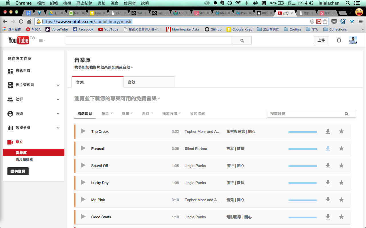
Task: Open 播放時間 duration filter dropdown
Action: coord(172,113)
